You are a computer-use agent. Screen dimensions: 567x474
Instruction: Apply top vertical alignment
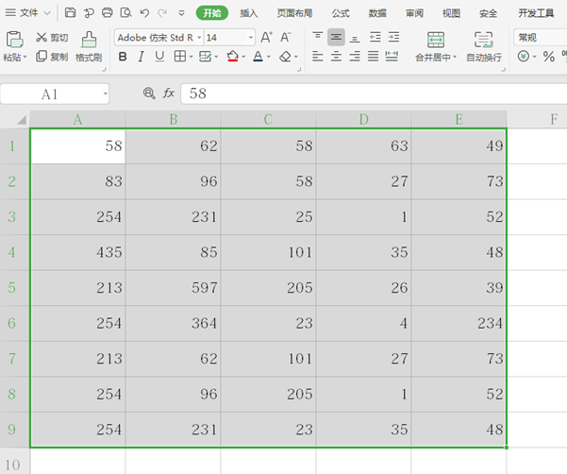318,37
